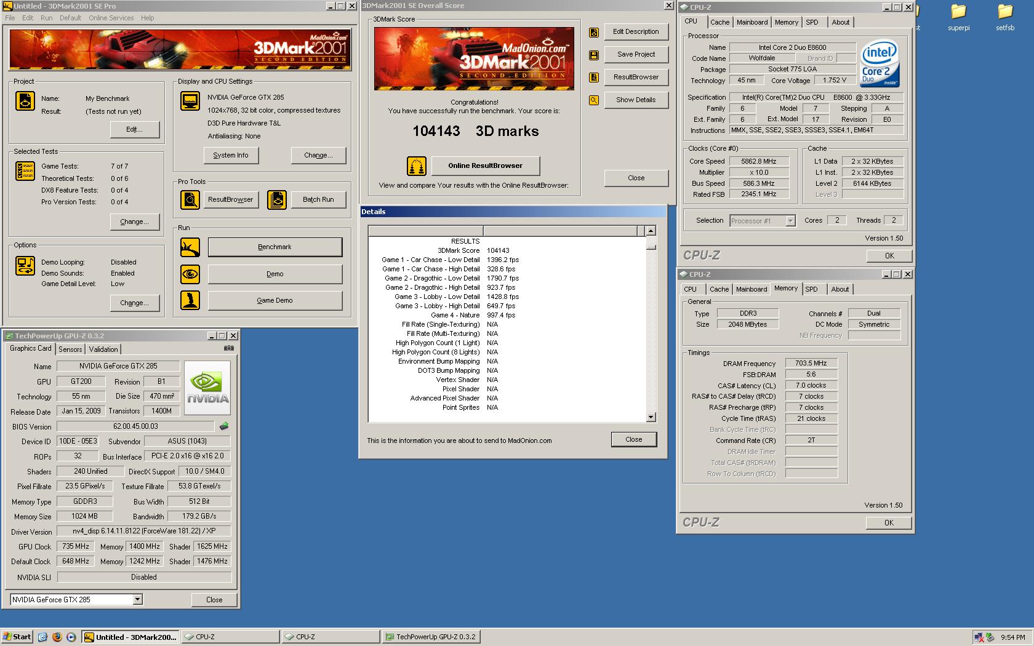Click the 3DMark2001 banner in score window
The image size is (1034, 646).
tap(474, 58)
